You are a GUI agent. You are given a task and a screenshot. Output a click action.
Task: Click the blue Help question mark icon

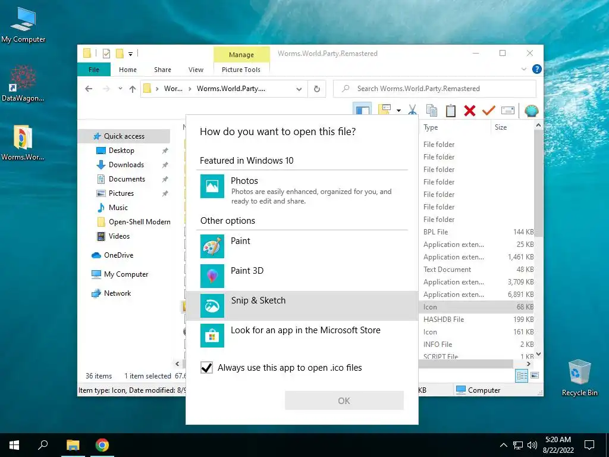(537, 69)
